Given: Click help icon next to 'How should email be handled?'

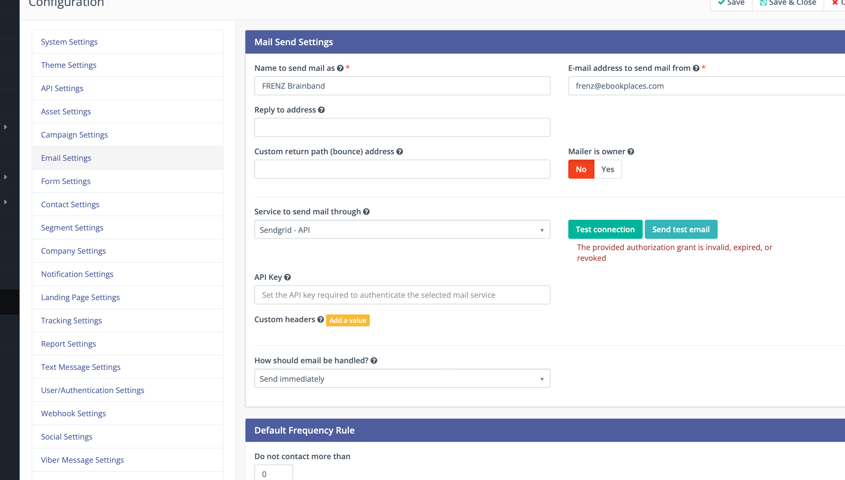Looking at the screenshot, I should (x=374, y=361).
